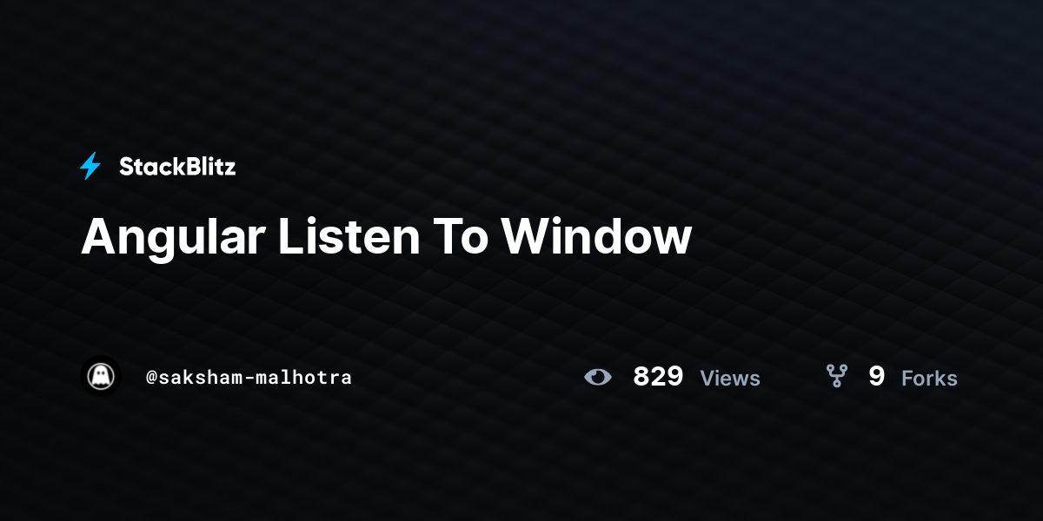Click the StackBlitz lightning bolt logo
Viewport: 1043px width, 521px height.
coord(90,166)
